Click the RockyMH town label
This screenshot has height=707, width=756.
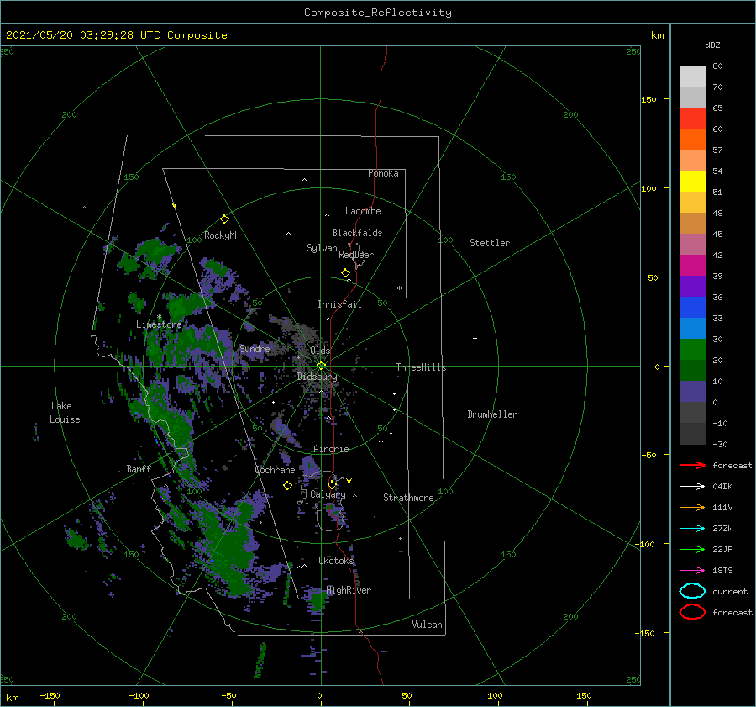[x=222, y=235]
